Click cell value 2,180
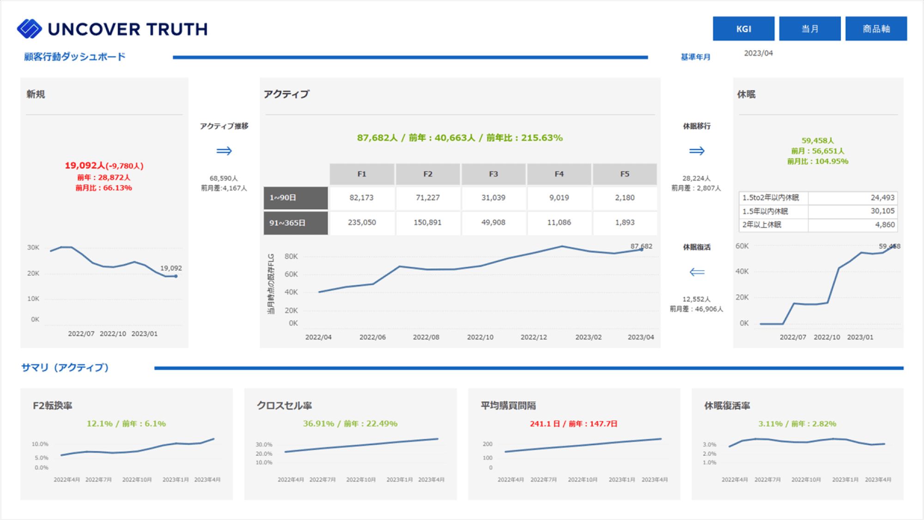The width and height of the screenshot is (924, 520). tap(625, 198)
